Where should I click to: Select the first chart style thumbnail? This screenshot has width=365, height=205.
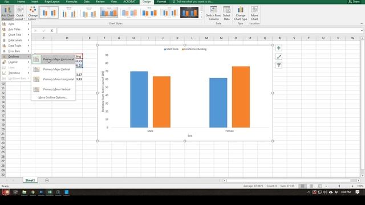[x=49, y=13]
